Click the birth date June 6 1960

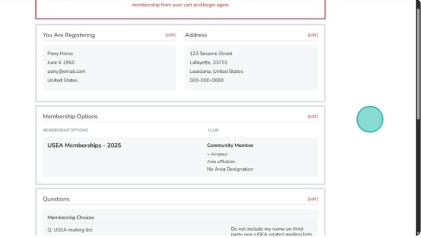pos(61,62)
